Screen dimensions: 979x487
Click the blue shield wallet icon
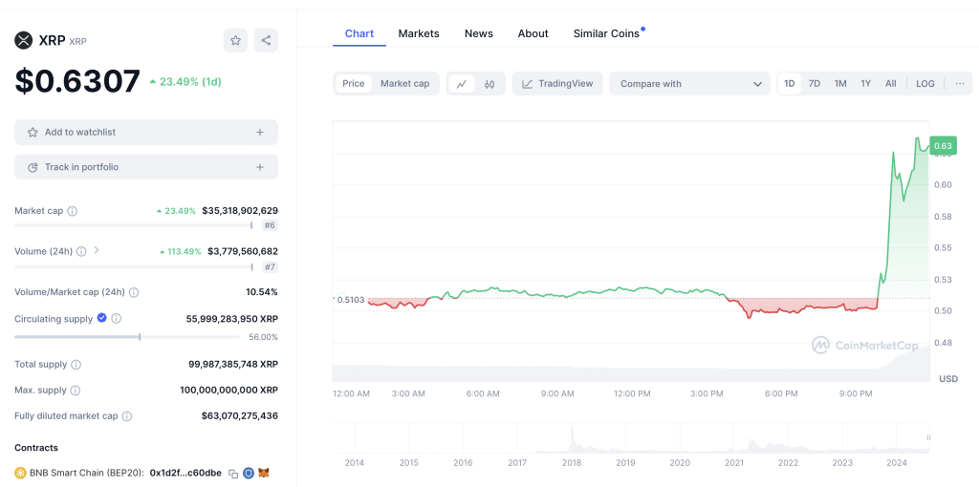point(248,473)
